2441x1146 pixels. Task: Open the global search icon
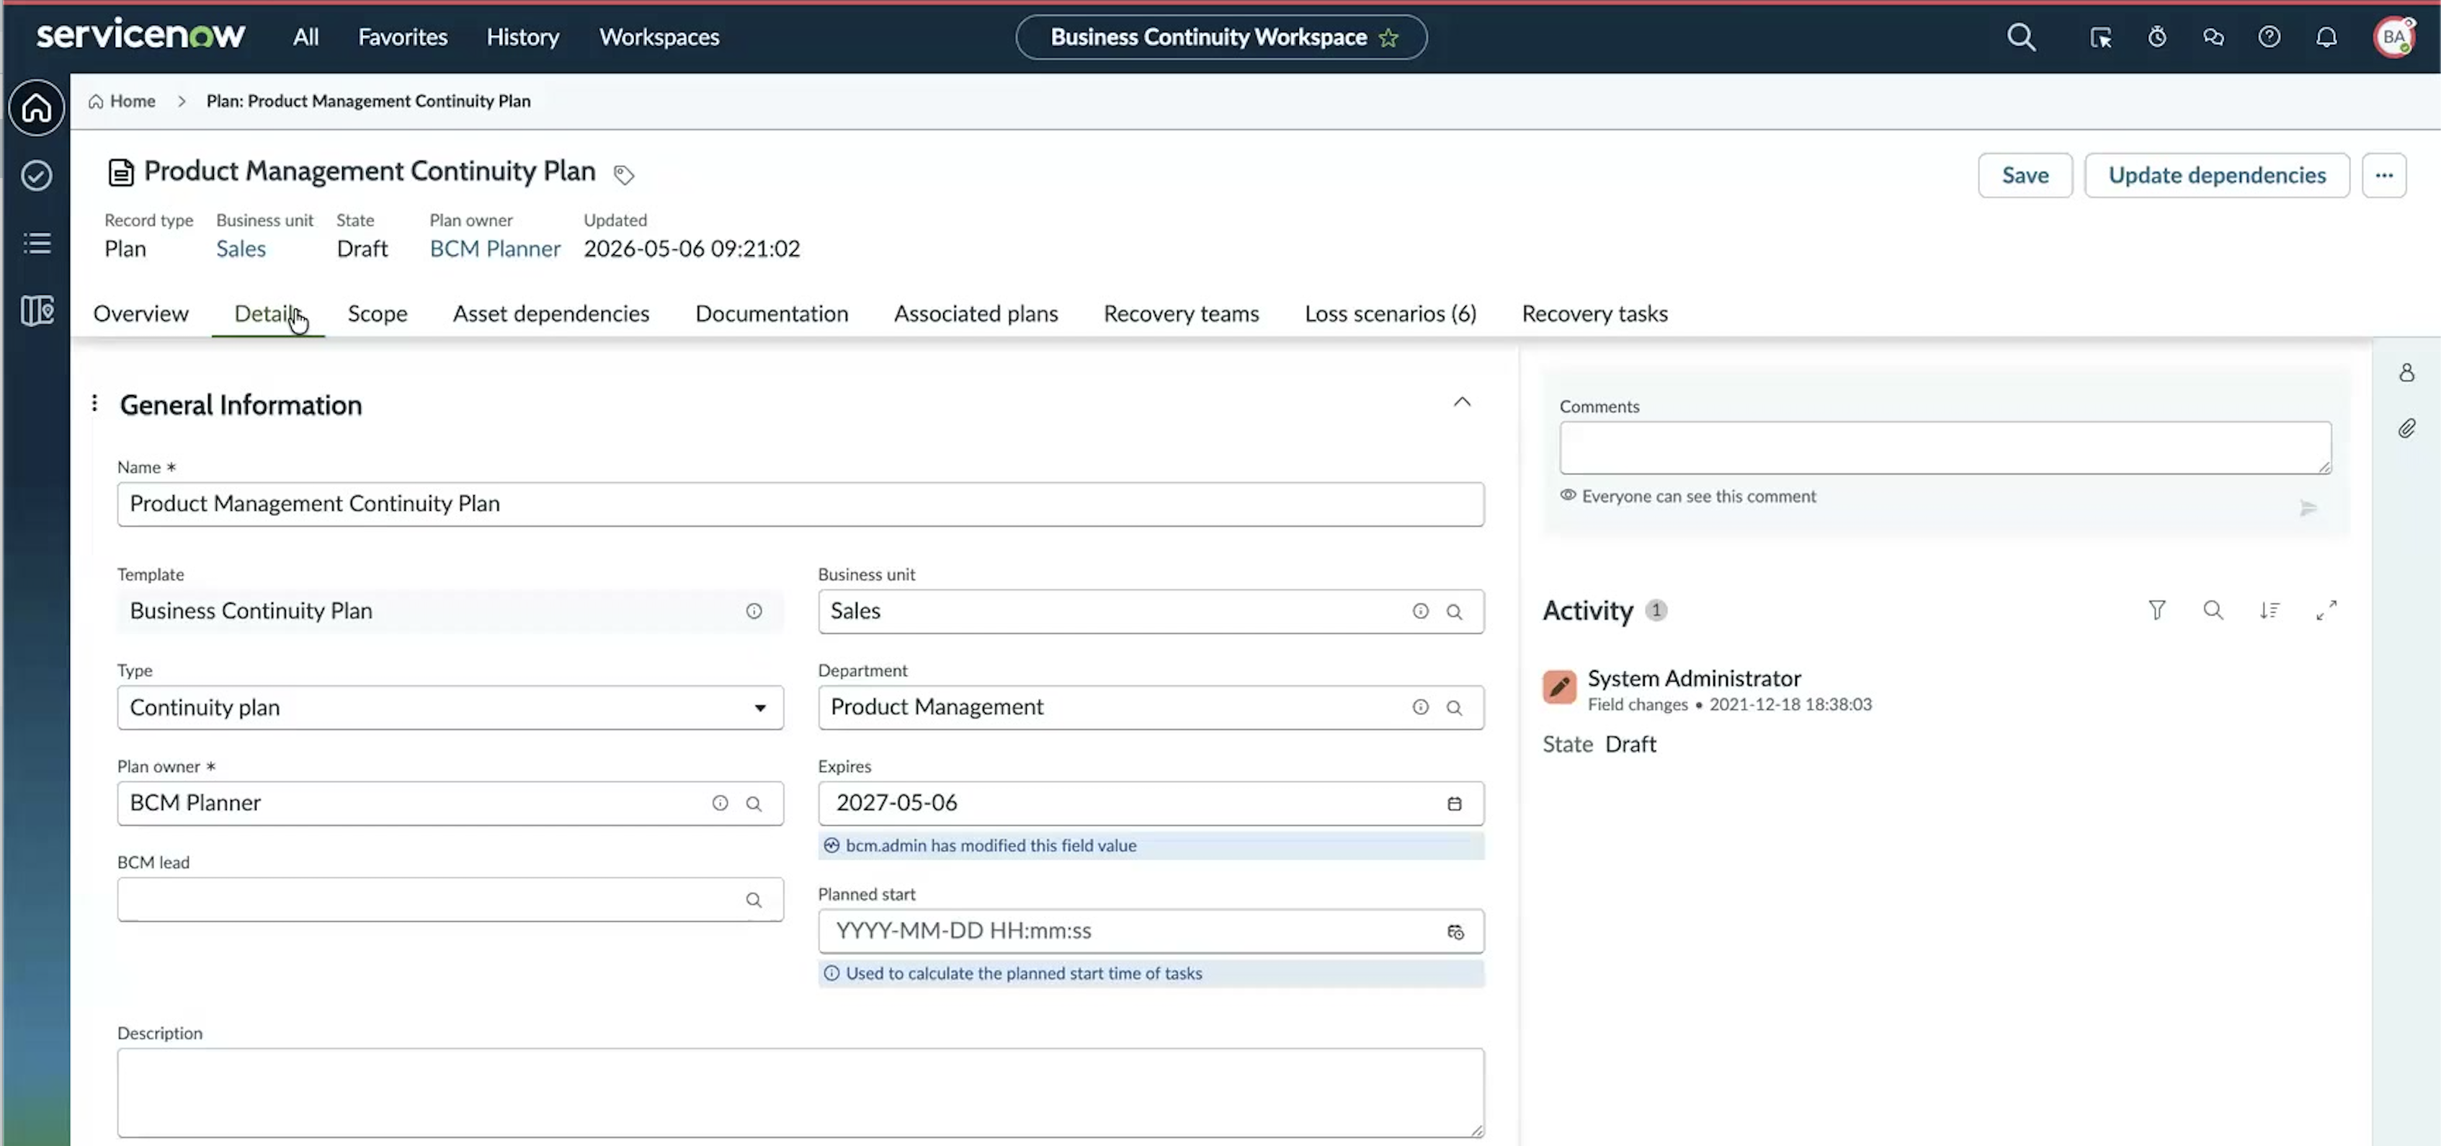[2020, 37]
